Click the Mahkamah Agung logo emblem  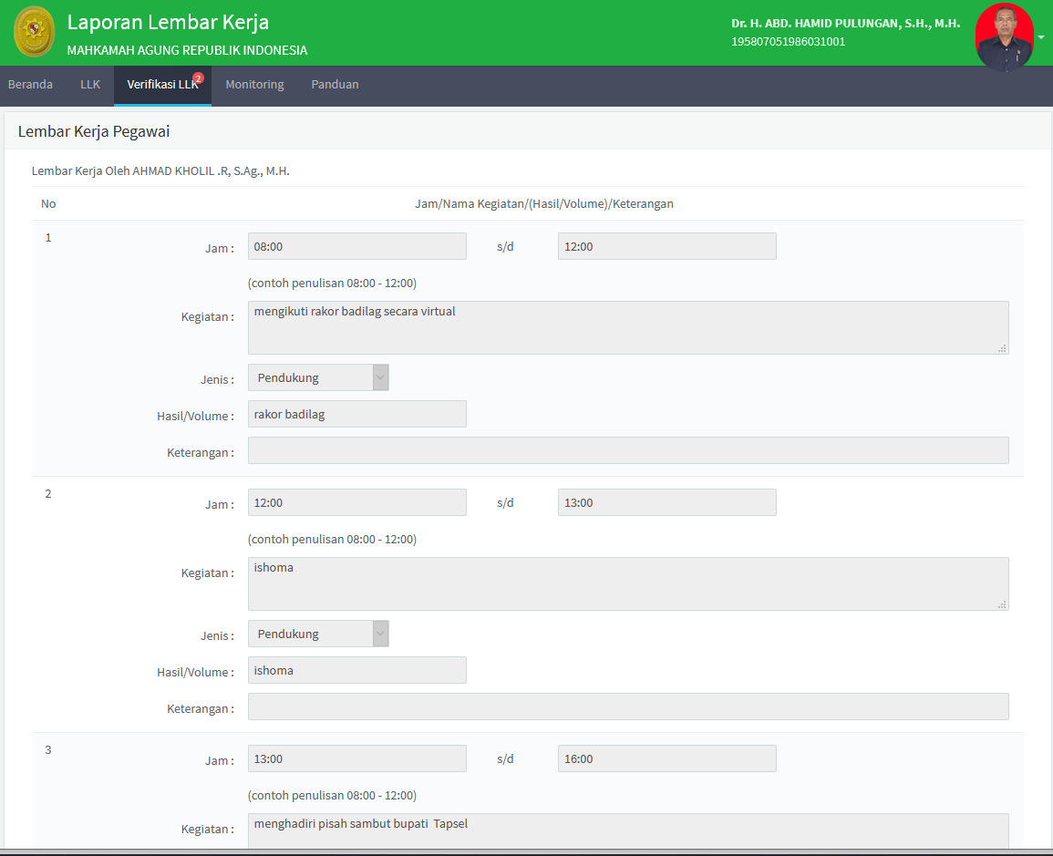pyautogui.click(x=34, y=32)
